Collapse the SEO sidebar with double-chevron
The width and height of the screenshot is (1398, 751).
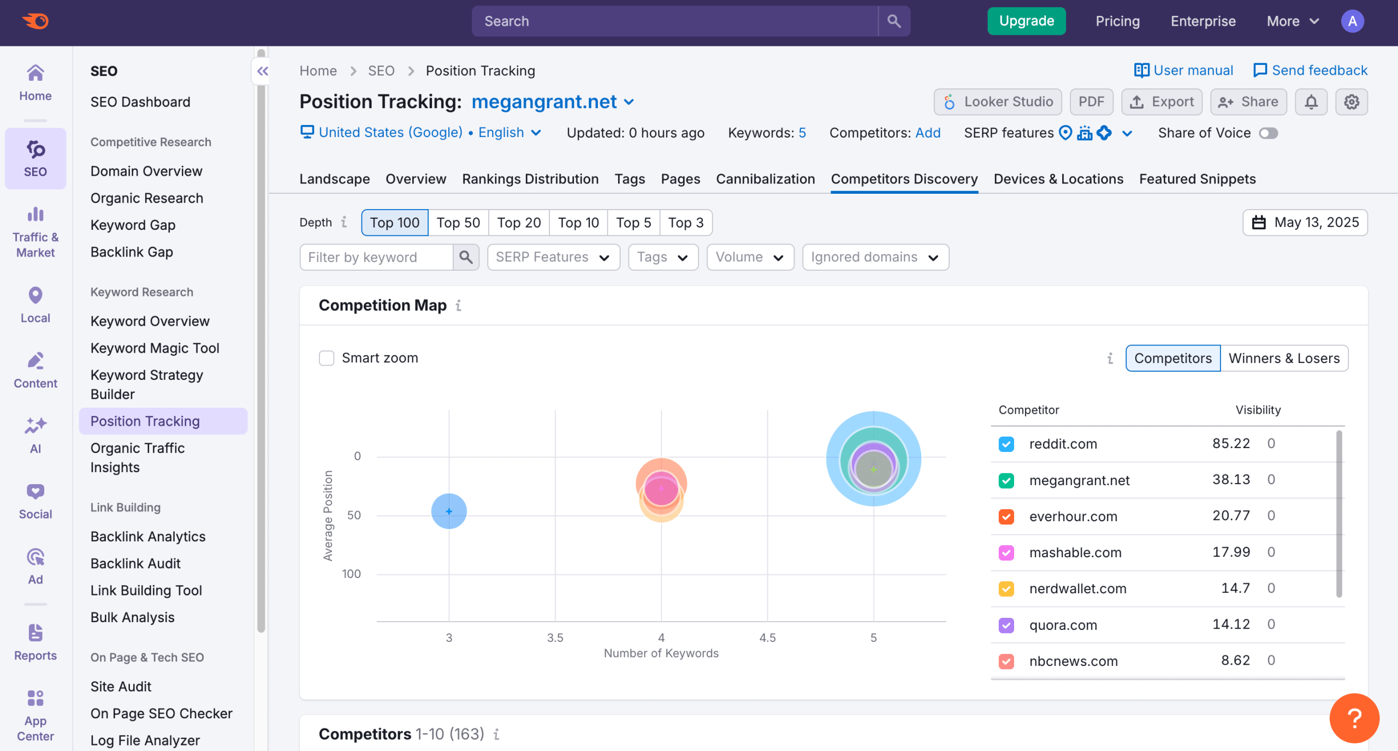tap(263, 71)
